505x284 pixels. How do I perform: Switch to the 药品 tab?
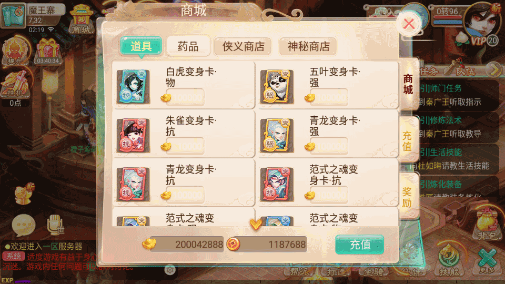point(188,46)
